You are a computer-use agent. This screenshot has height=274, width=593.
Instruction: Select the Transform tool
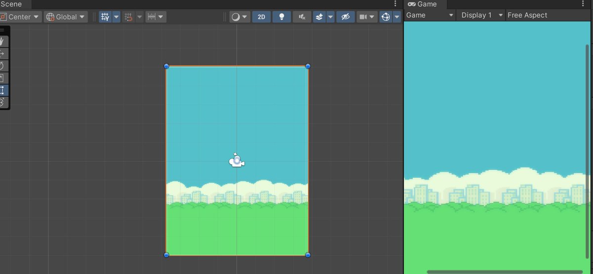tap(2, 102)
